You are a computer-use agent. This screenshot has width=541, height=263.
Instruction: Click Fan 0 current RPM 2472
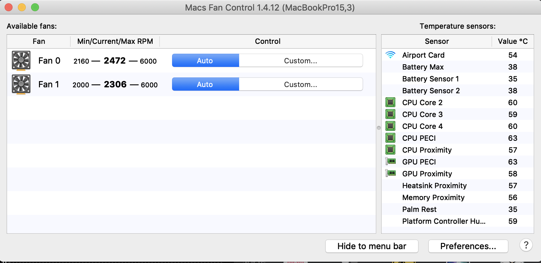[115, 61]
